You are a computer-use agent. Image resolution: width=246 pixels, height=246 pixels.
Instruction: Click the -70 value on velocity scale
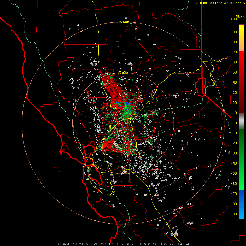(234, 194)
